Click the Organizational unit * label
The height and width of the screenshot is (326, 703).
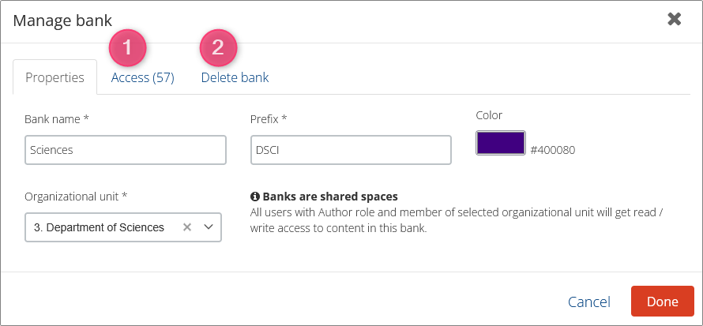pos(76,197)
